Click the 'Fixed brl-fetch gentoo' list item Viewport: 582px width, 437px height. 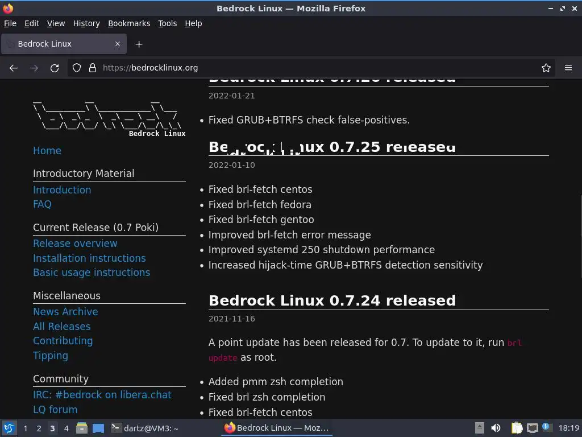261,220
